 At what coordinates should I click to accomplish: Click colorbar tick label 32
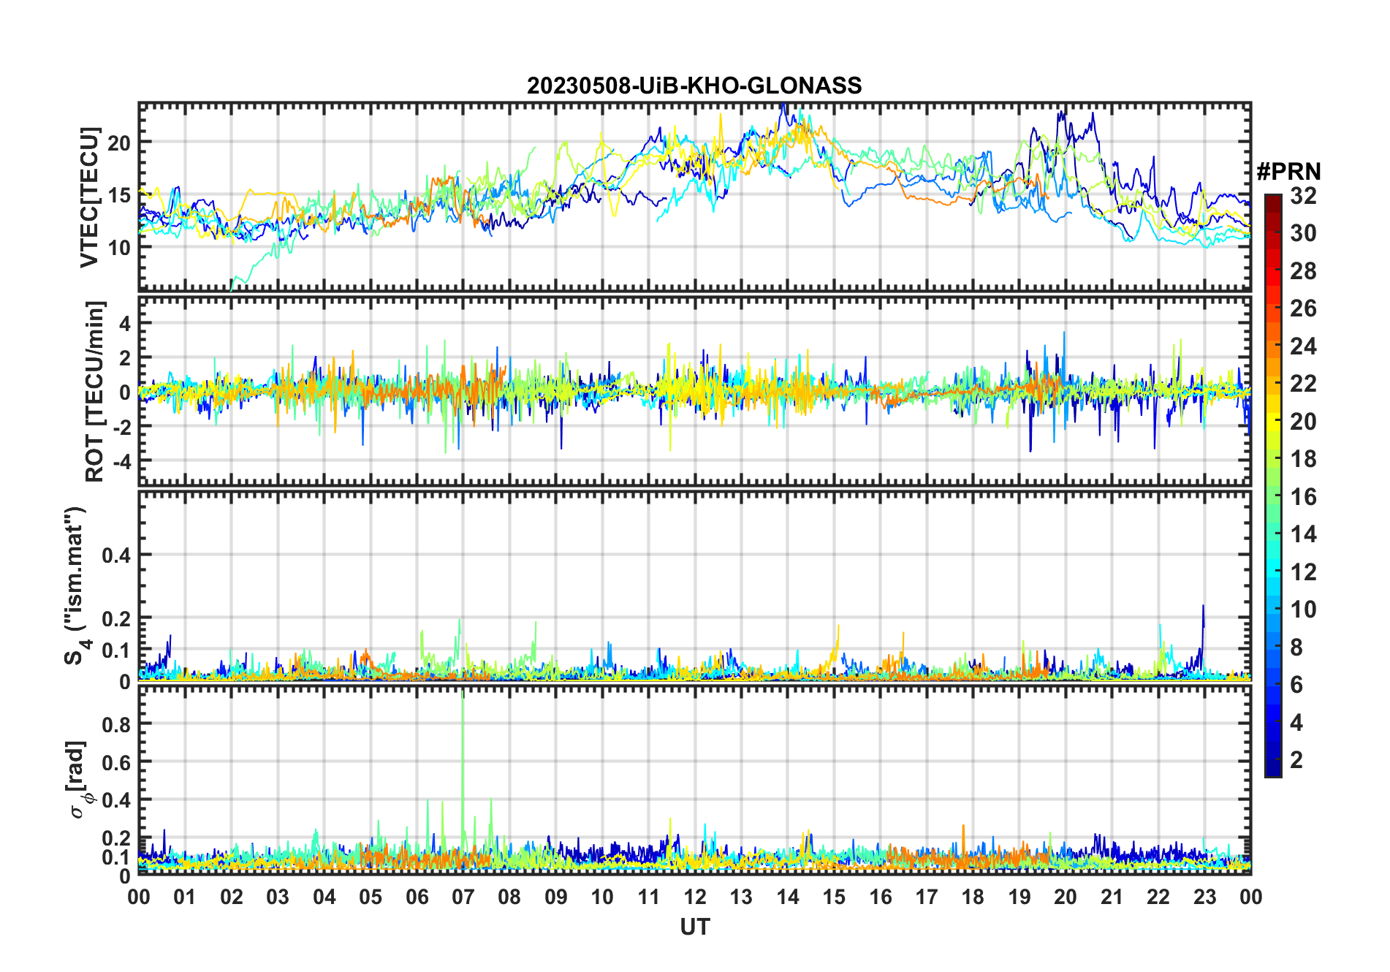1303,196
